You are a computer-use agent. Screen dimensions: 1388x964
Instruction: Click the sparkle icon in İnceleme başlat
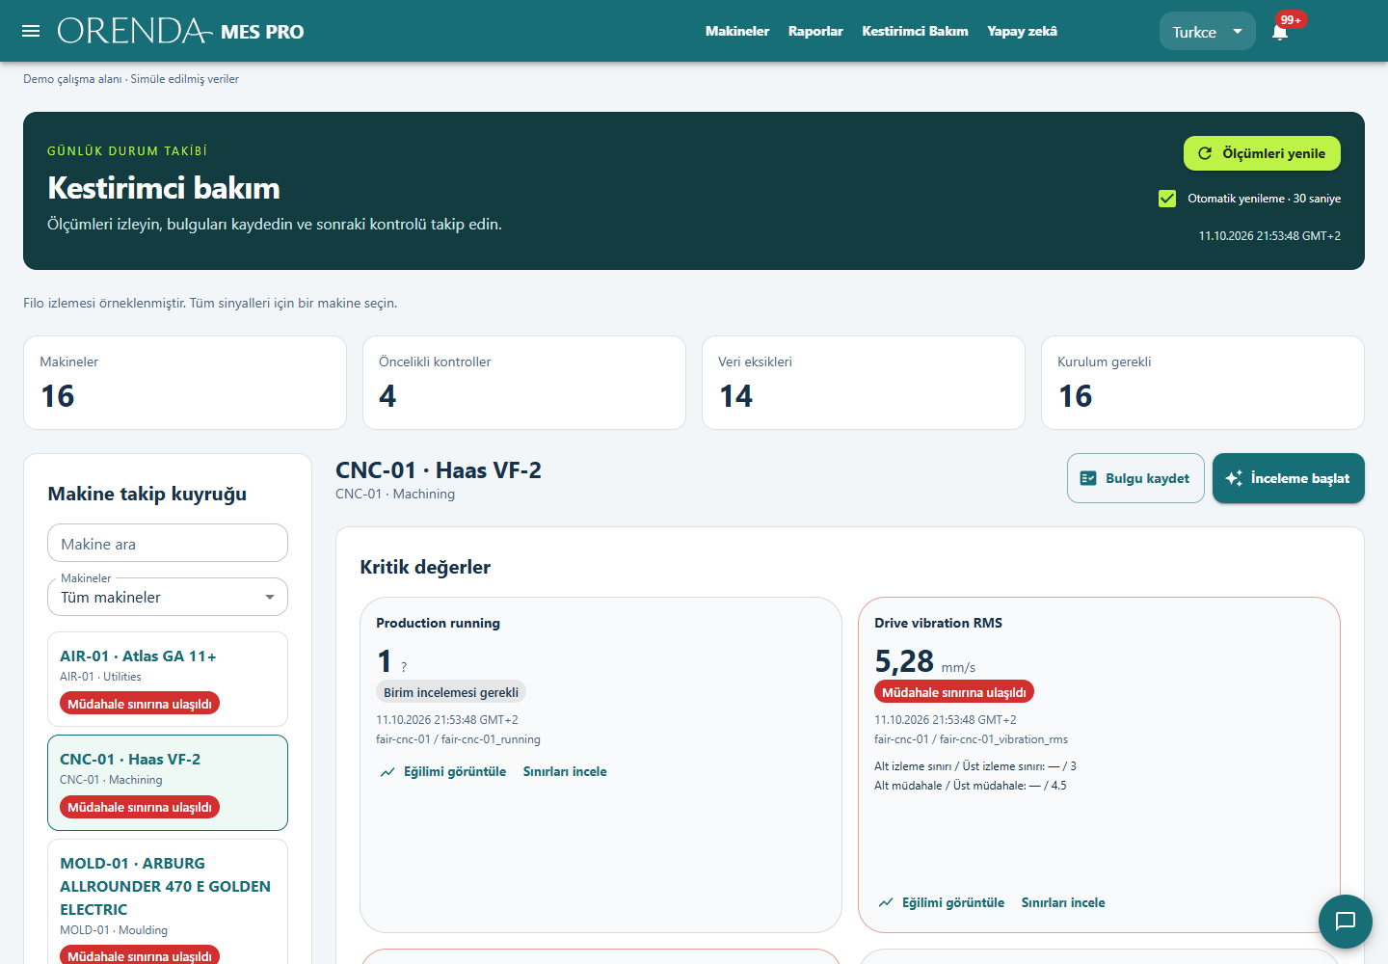tap(1234, 478)
